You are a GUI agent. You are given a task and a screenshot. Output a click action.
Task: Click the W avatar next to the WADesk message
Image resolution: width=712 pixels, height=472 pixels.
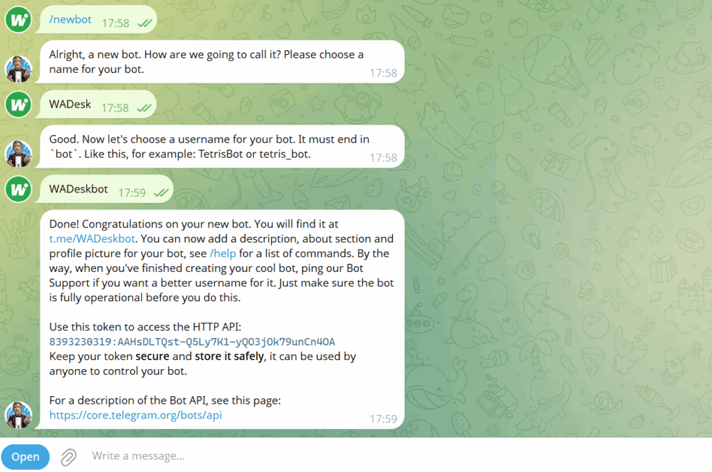click(x=18, y=104)
